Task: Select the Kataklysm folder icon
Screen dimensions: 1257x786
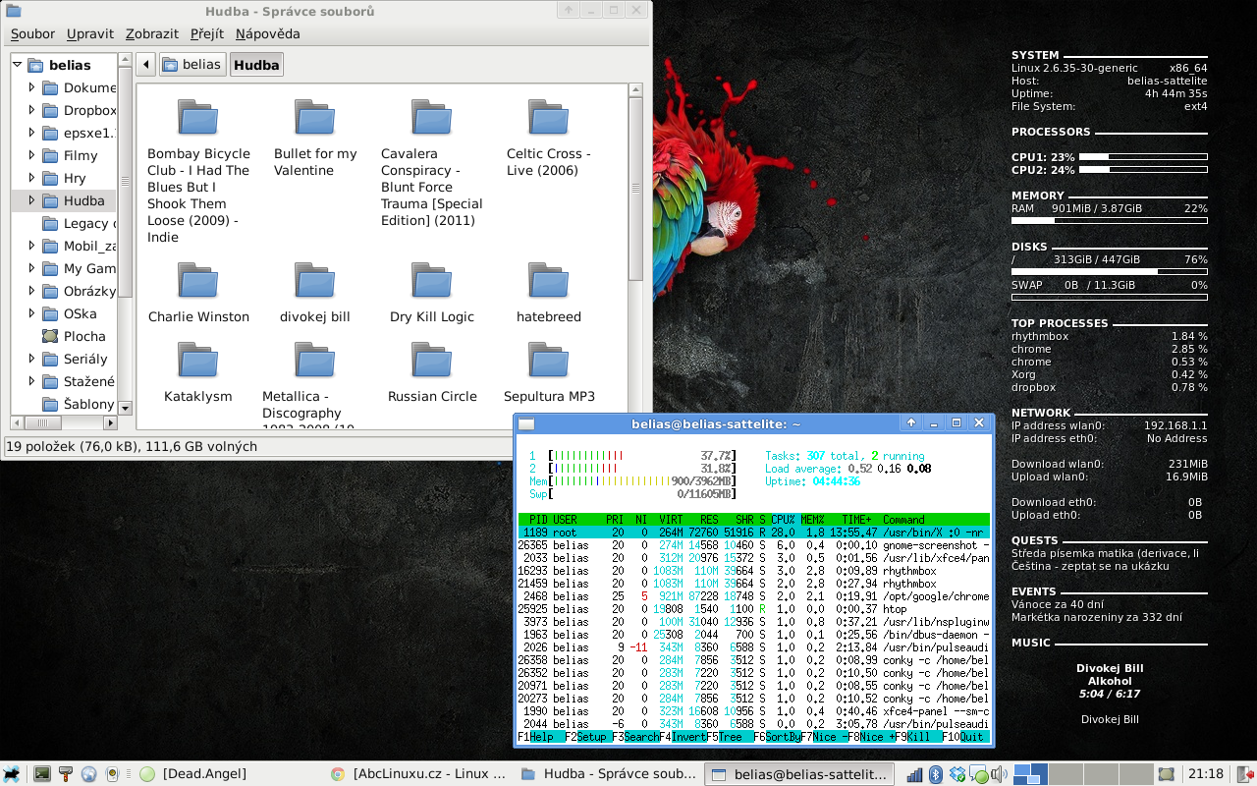Action: pos(198,360)
